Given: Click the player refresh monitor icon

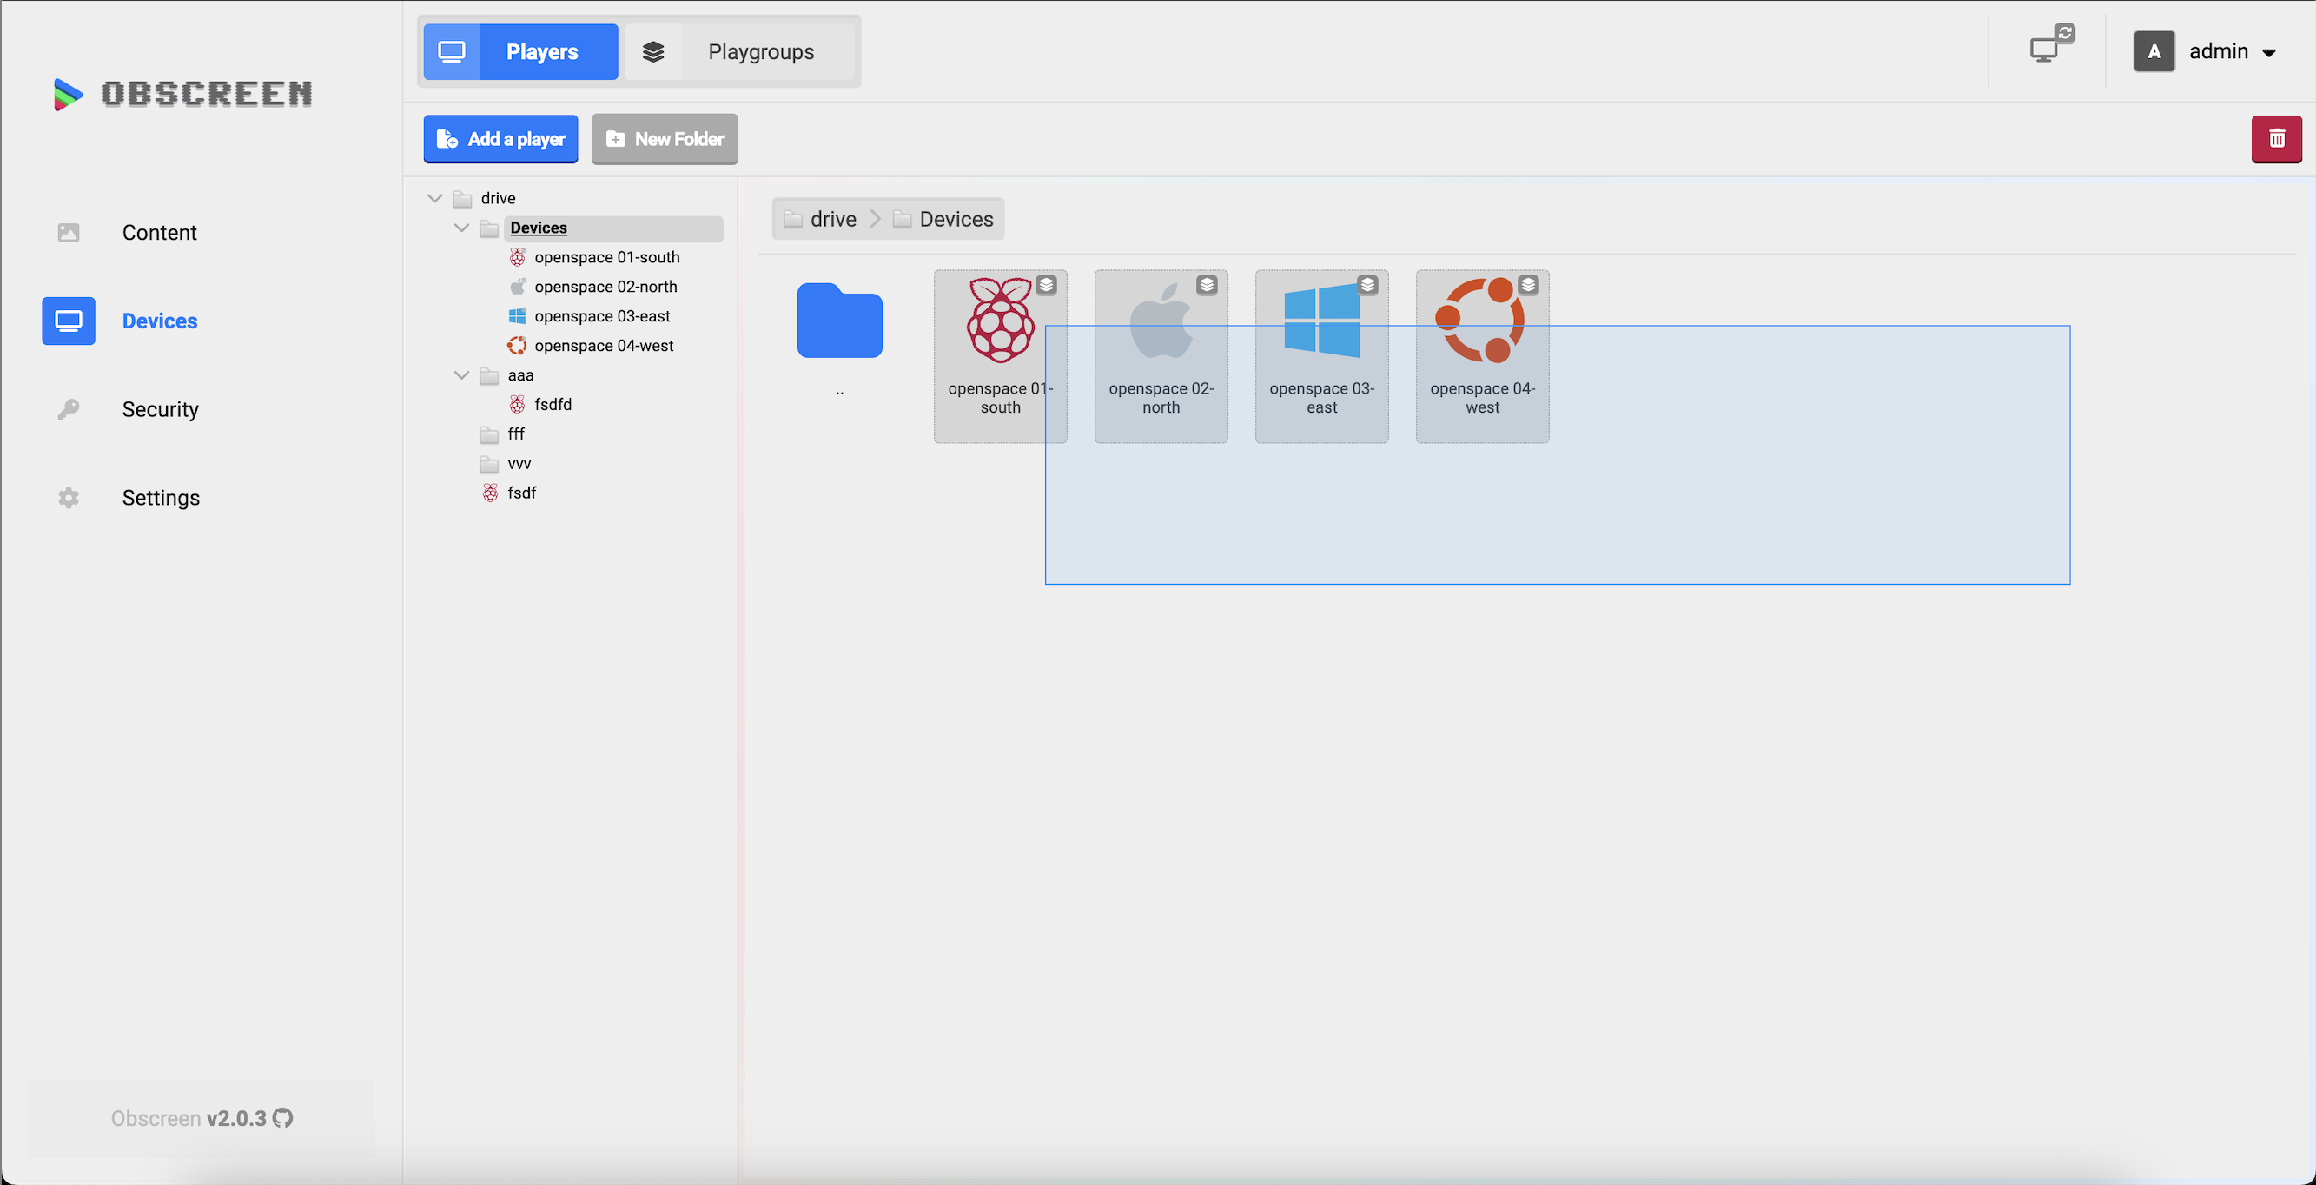Looking at the screenshot, I should pyautogui.click(x=2050, y=47).
